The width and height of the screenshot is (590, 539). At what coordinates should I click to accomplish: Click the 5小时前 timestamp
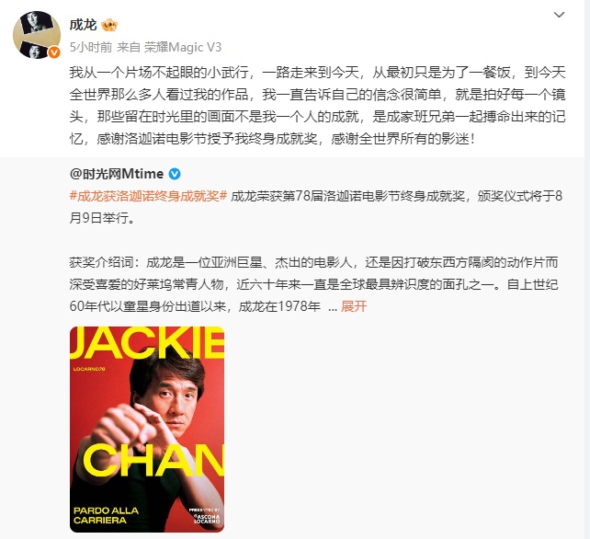[91, 47]
